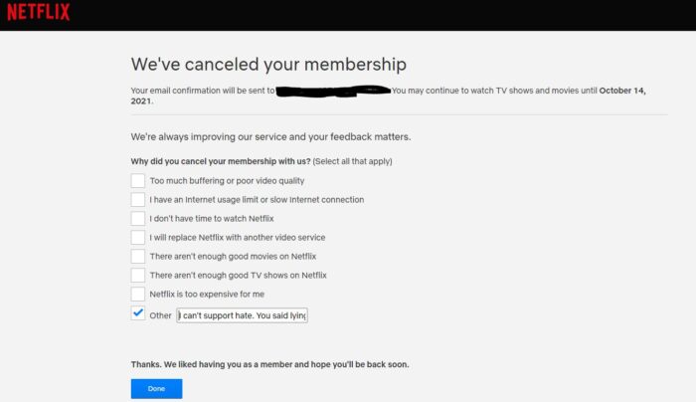Select the replace Netflix with another service checkbox
This screenshot has height=402, width=696.
click(137, 237)
